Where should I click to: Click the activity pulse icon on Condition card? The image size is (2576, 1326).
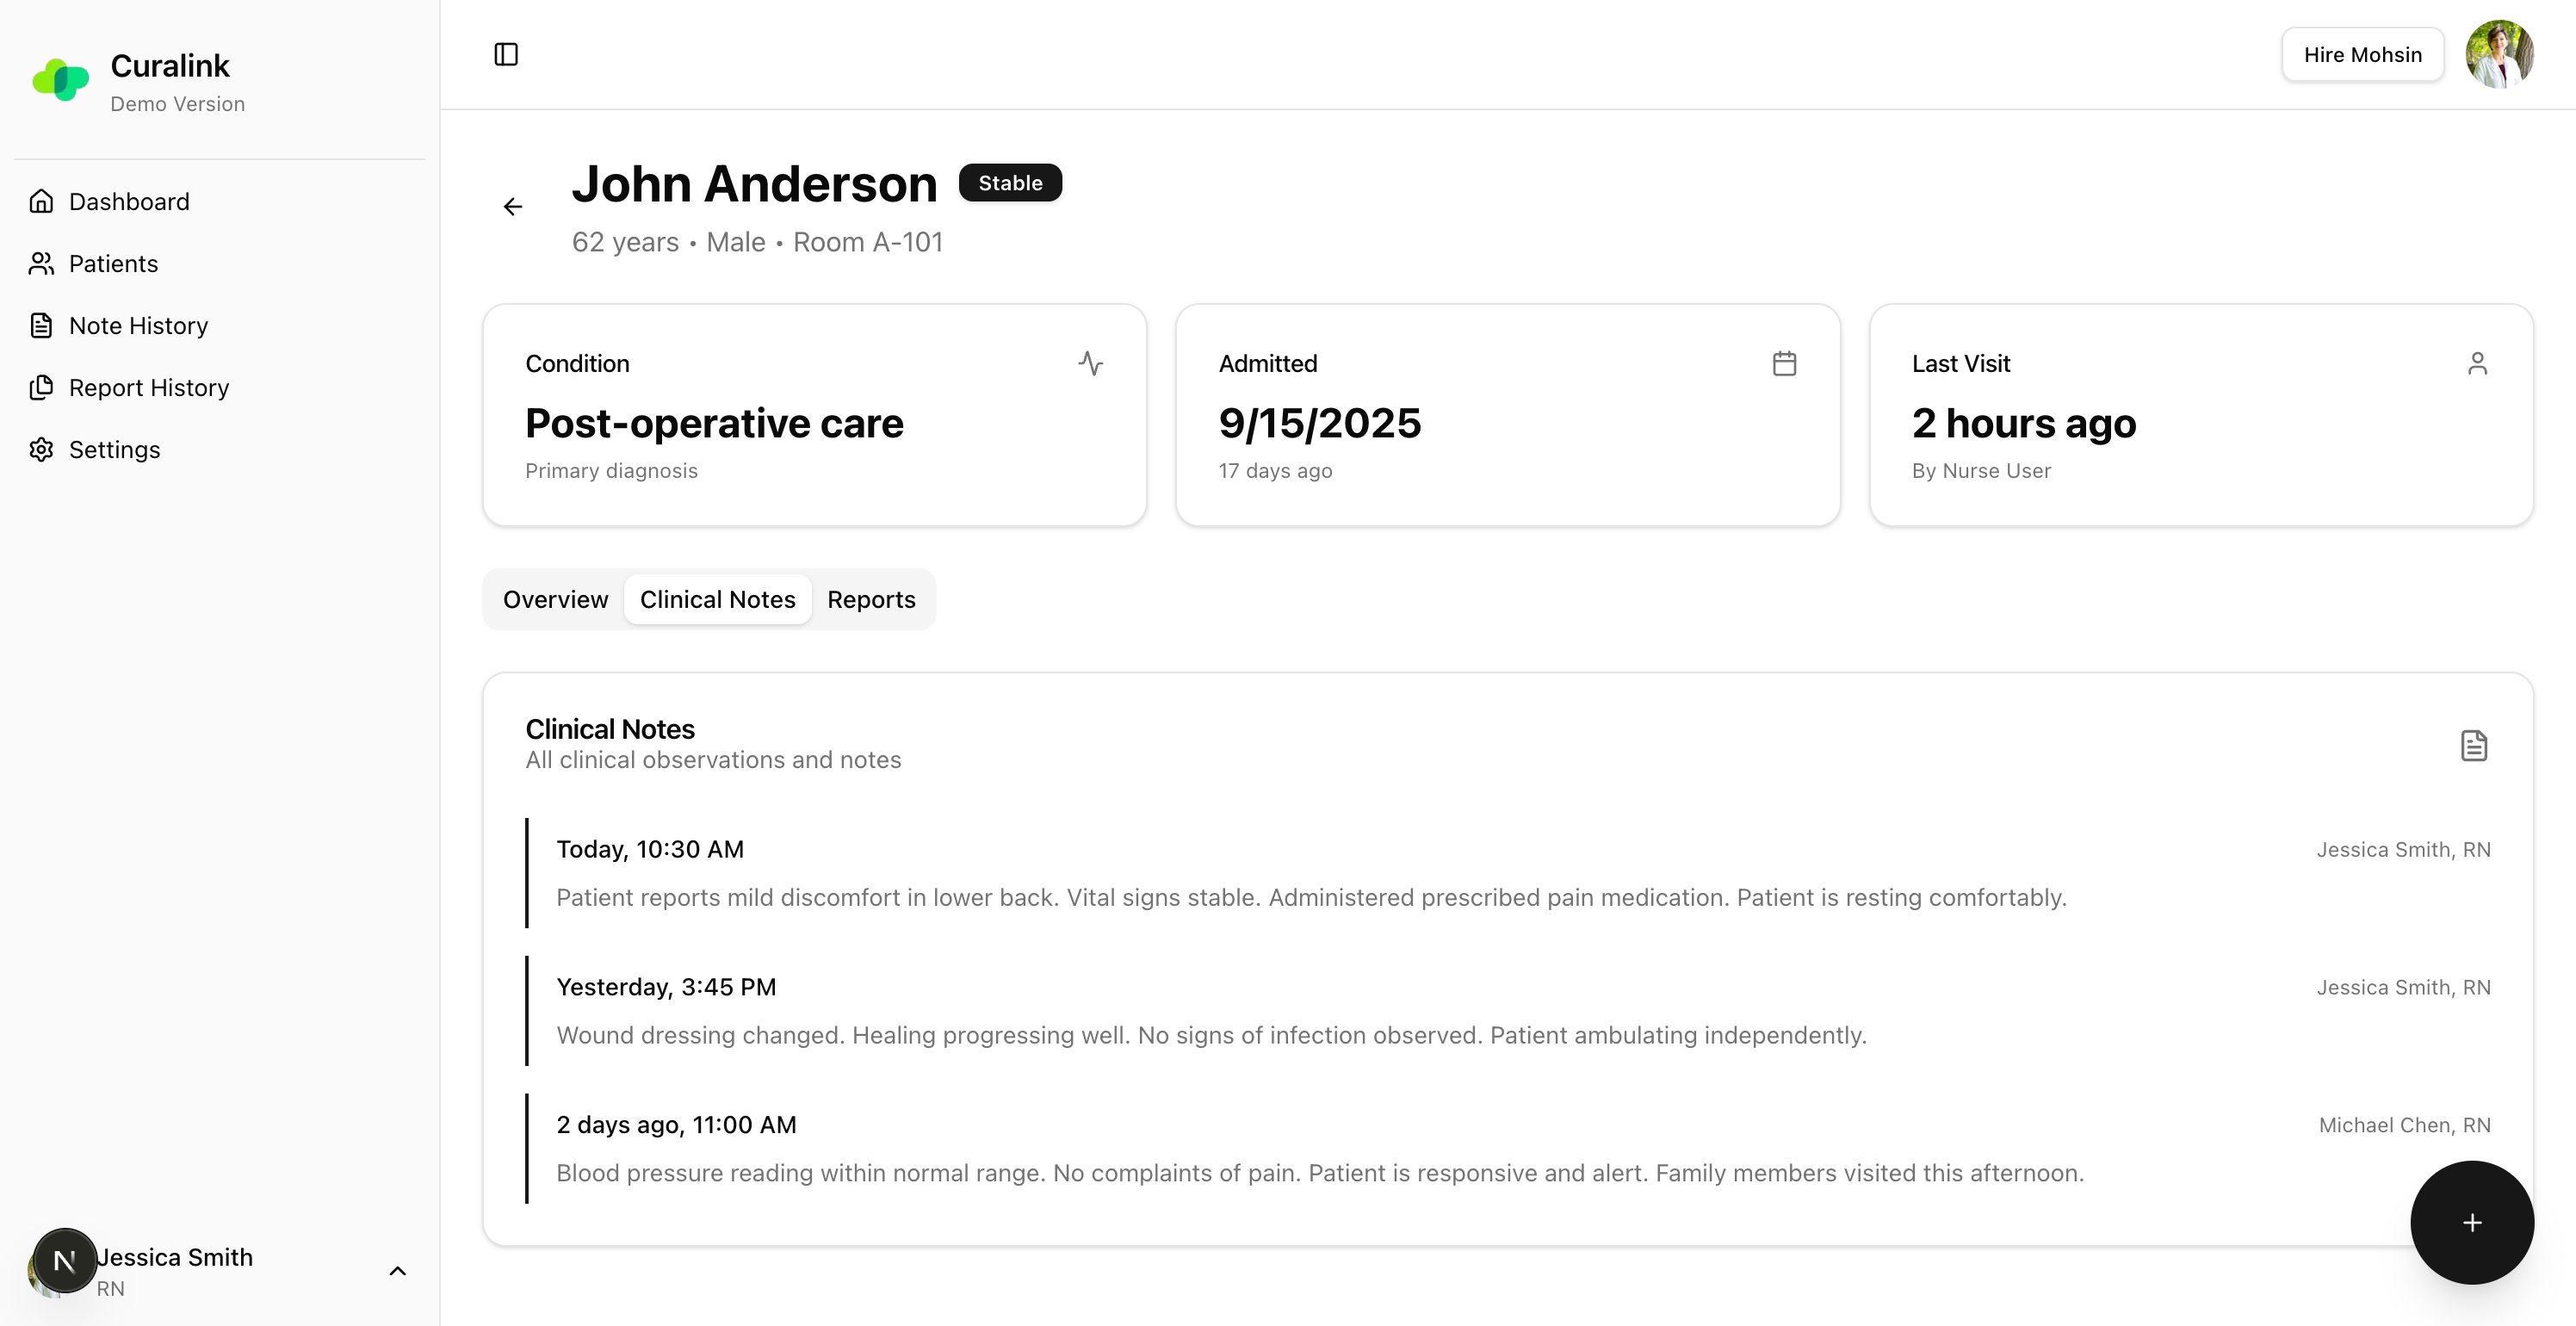(x=1090, y=363)
